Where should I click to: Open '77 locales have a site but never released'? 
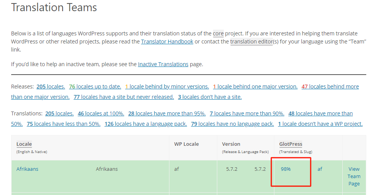pos(124,97)
